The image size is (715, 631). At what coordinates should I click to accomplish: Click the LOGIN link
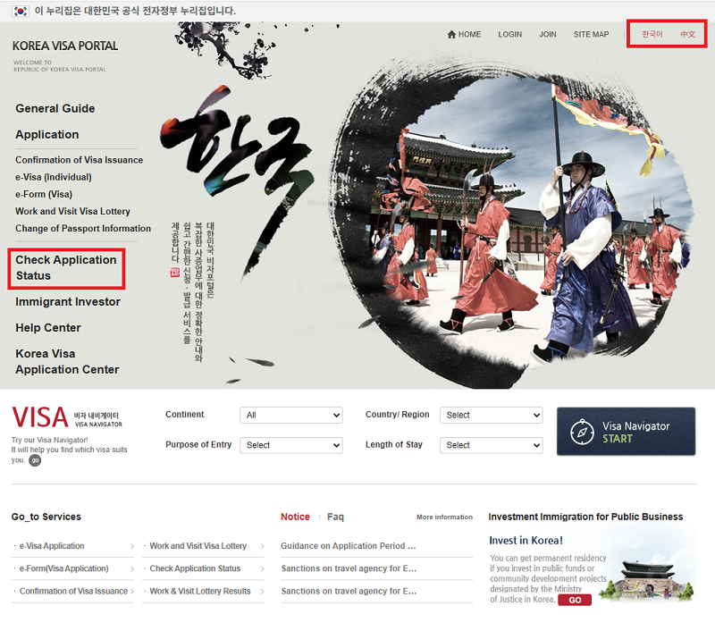click(509, 35)
